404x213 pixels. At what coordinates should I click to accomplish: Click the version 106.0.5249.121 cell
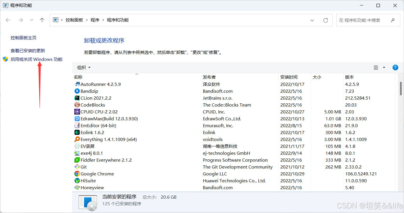[361, 174]
